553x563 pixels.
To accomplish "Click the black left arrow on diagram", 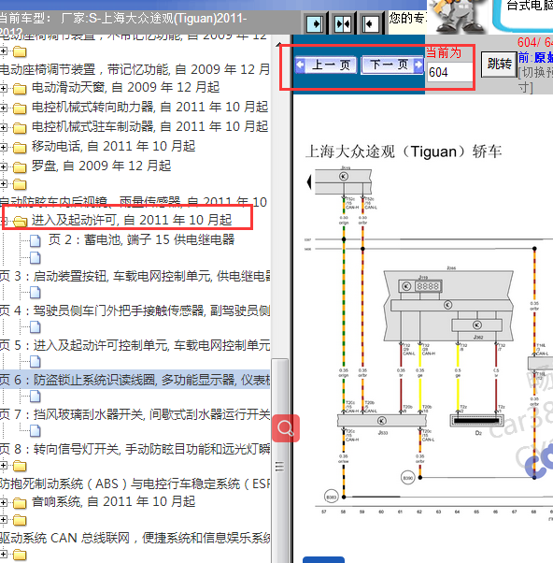I will pyautogui.click(x=309, y=182).
